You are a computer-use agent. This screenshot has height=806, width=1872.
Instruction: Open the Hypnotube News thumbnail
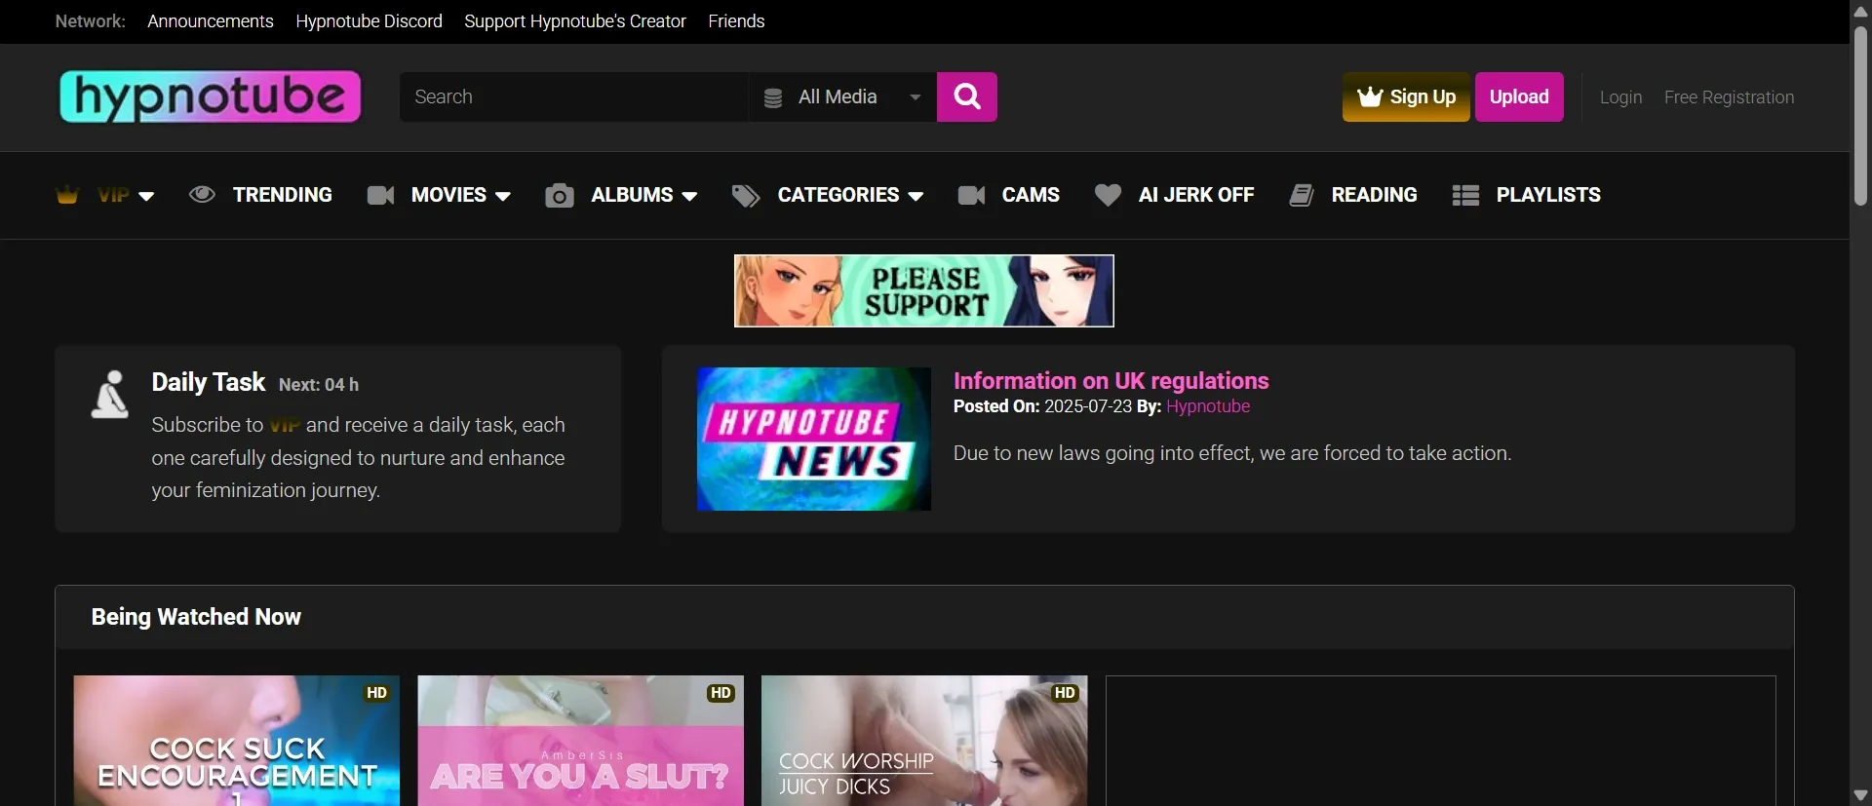pos(813,439)
